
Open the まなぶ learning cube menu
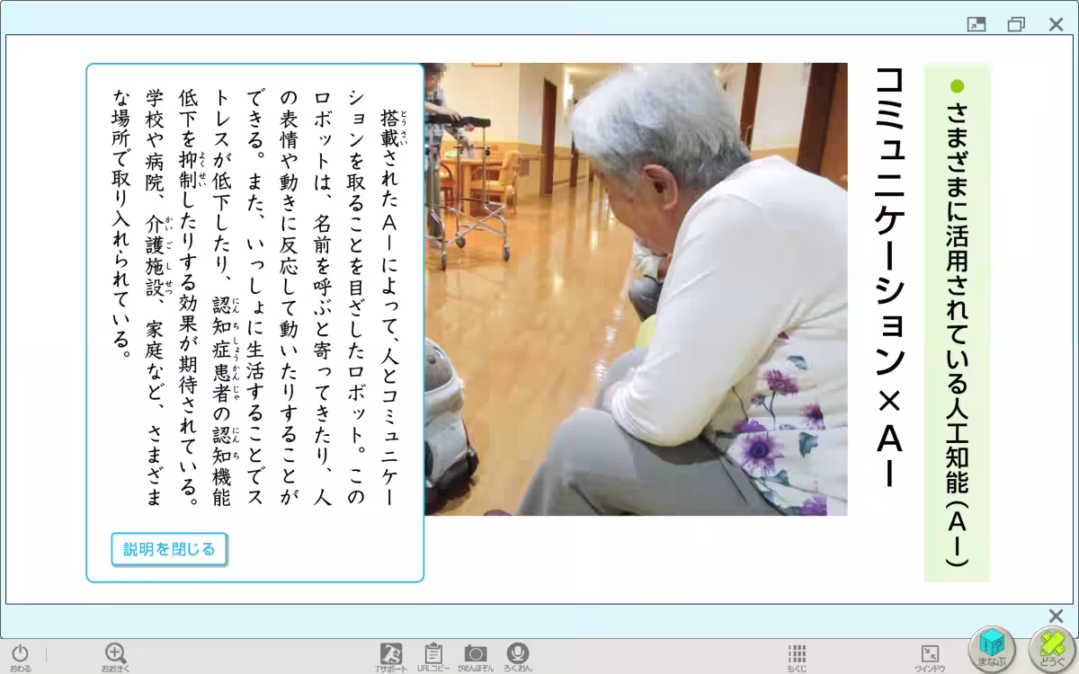[993, 645]
